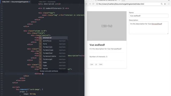Choose oninvalid from autocomplete list

(x=53, y=38)
